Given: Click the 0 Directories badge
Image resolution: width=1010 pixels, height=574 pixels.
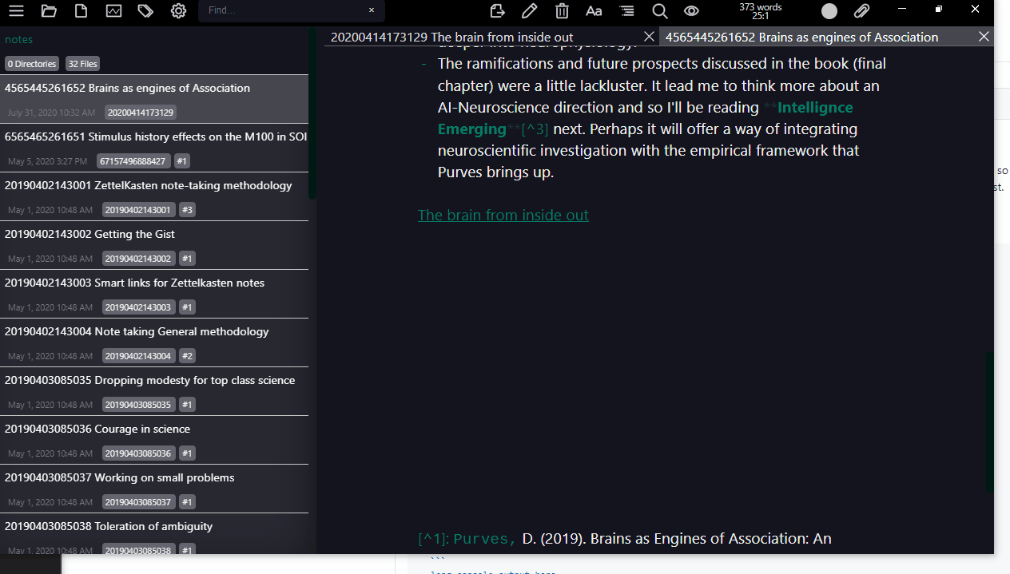Looking at the screenshot, I should [x=32, y=64].
